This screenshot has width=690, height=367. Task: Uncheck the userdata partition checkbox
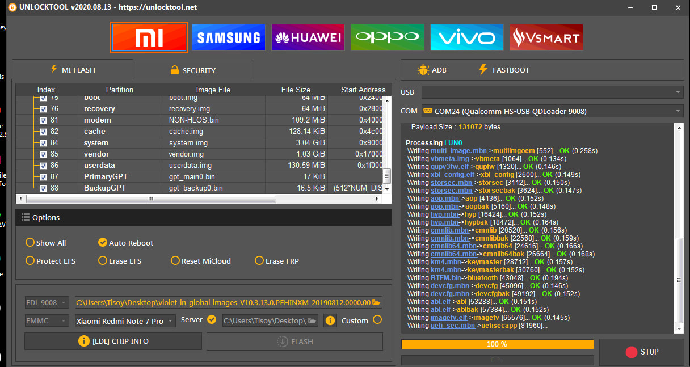[43, 166]
